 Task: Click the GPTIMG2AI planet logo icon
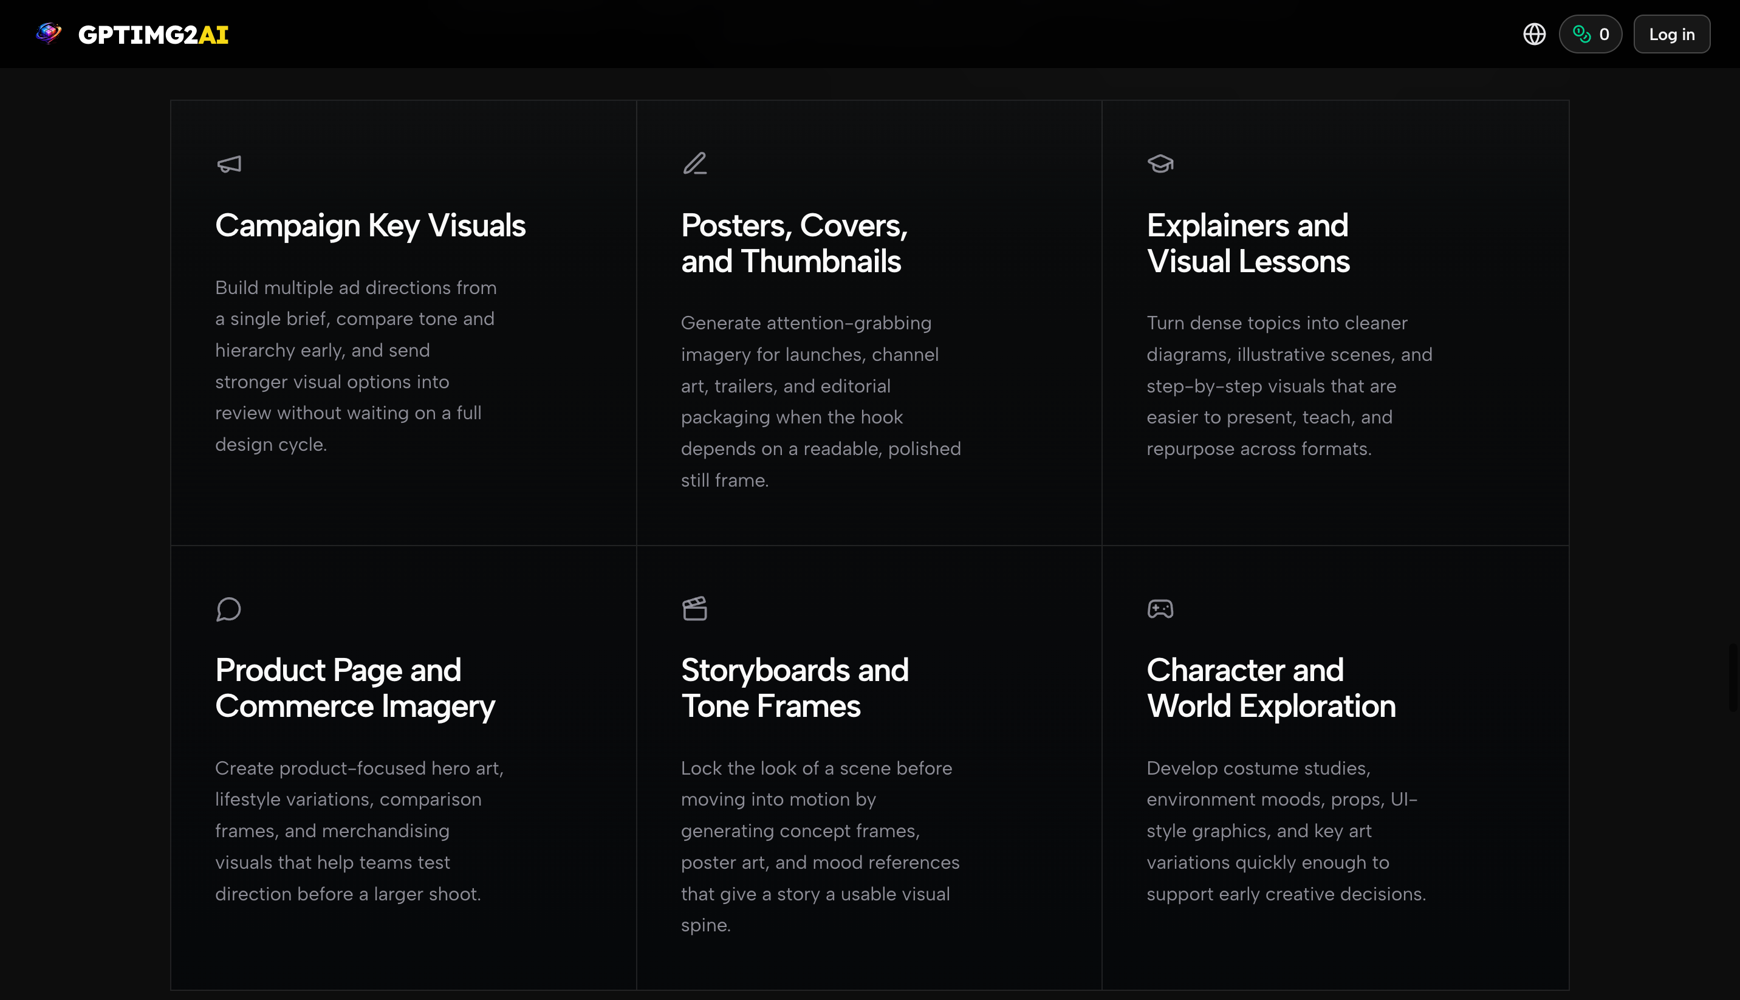point(48,33)
